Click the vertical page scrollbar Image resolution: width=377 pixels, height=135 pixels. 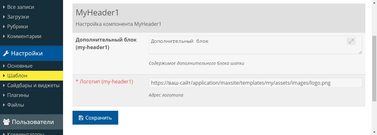tap(374, 68)
